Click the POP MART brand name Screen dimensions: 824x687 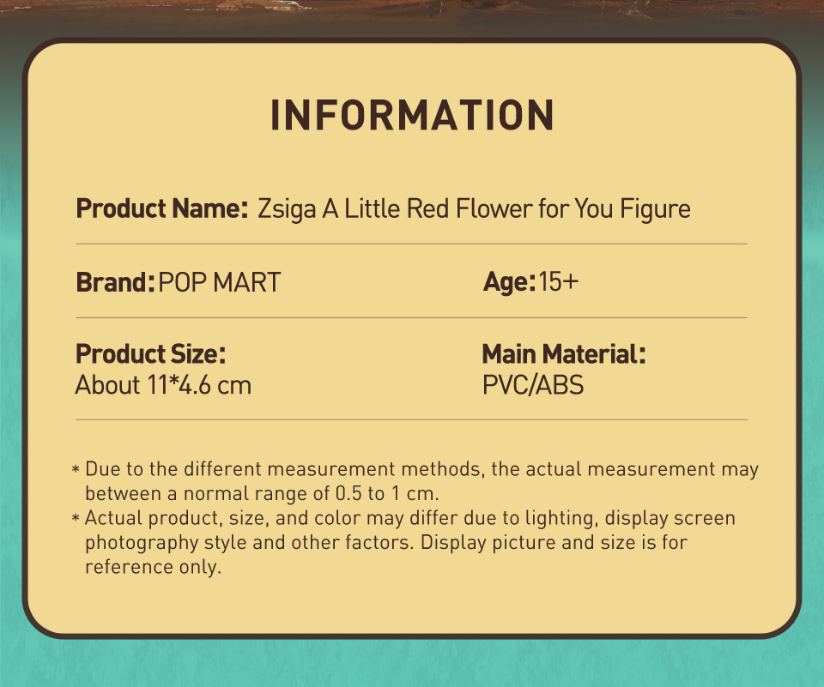tap(220, 281)
